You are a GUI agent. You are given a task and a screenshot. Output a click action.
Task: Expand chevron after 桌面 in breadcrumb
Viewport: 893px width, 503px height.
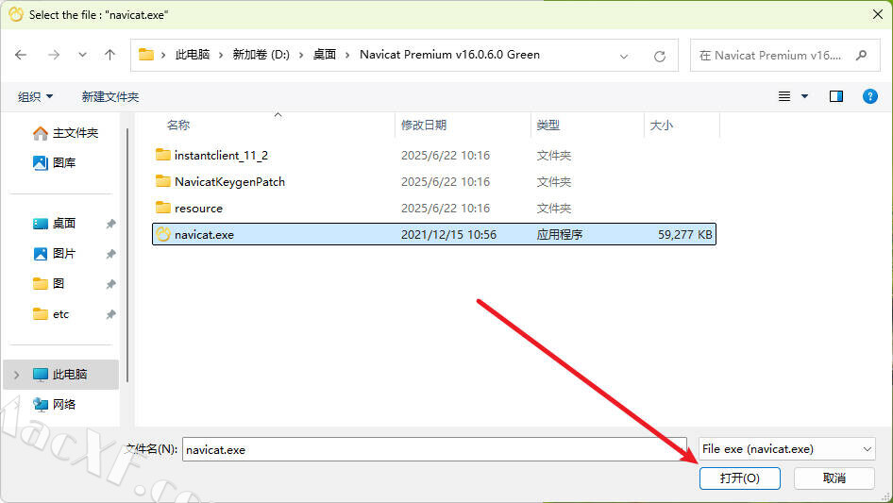tap(347, 56)
